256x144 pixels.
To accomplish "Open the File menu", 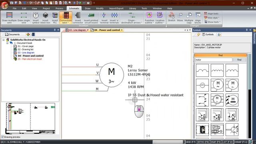I will click(x=14, y=8).
